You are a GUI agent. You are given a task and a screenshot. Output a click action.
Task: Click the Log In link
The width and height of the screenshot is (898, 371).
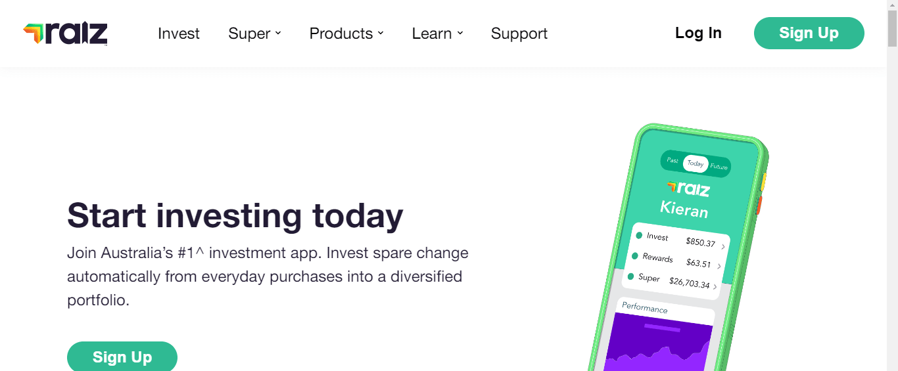tap(698, 33)
